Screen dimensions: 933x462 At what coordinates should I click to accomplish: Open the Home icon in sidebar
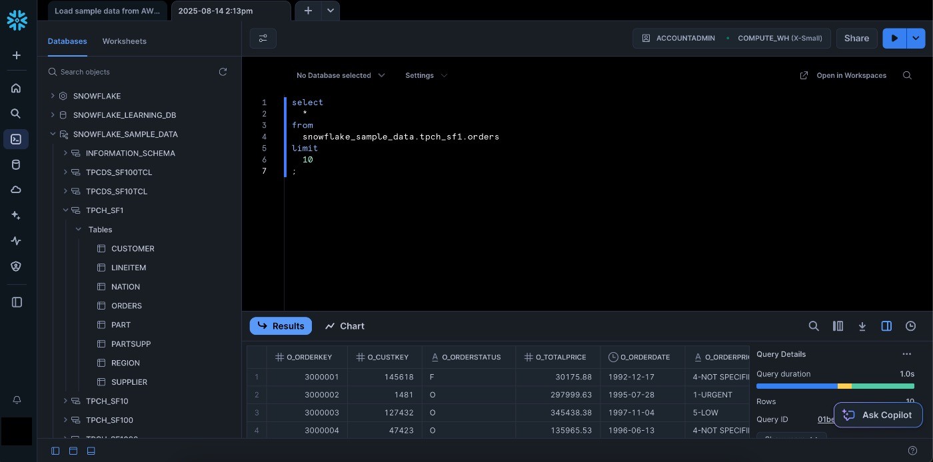(x=16, y=88)
